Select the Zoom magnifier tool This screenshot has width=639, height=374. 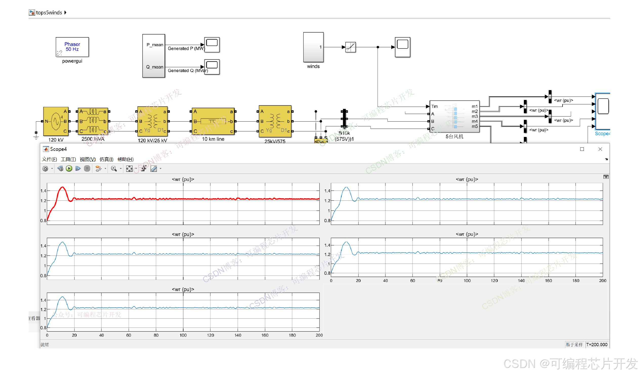coord(114,169)
